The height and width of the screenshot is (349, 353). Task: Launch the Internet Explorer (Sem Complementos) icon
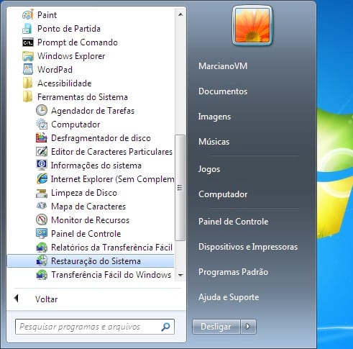(x=42, y=179)
